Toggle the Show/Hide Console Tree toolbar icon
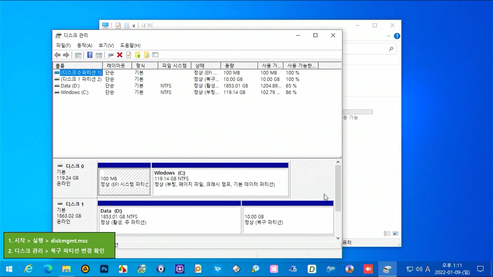 tap(78, 55)
